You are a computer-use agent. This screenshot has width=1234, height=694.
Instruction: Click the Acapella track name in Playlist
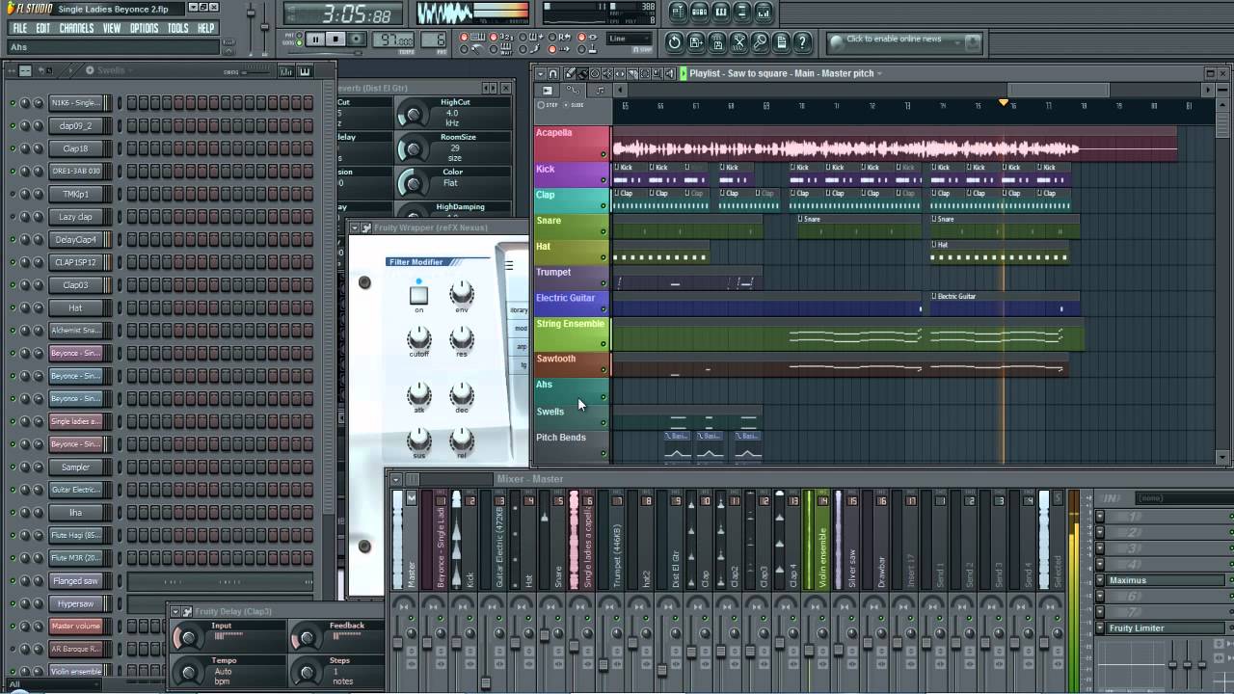pos(553,133)
